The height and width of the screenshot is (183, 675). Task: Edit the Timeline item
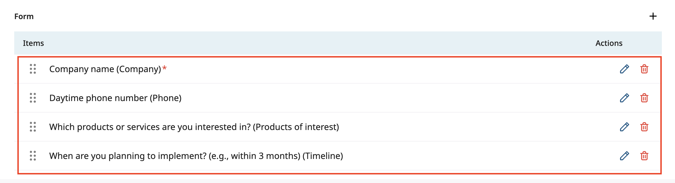pos(624,156)
